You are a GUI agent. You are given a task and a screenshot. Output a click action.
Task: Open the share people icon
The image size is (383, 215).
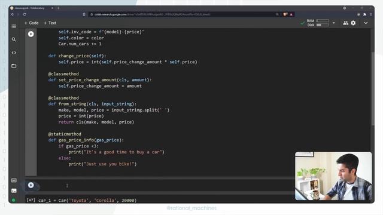345,23
